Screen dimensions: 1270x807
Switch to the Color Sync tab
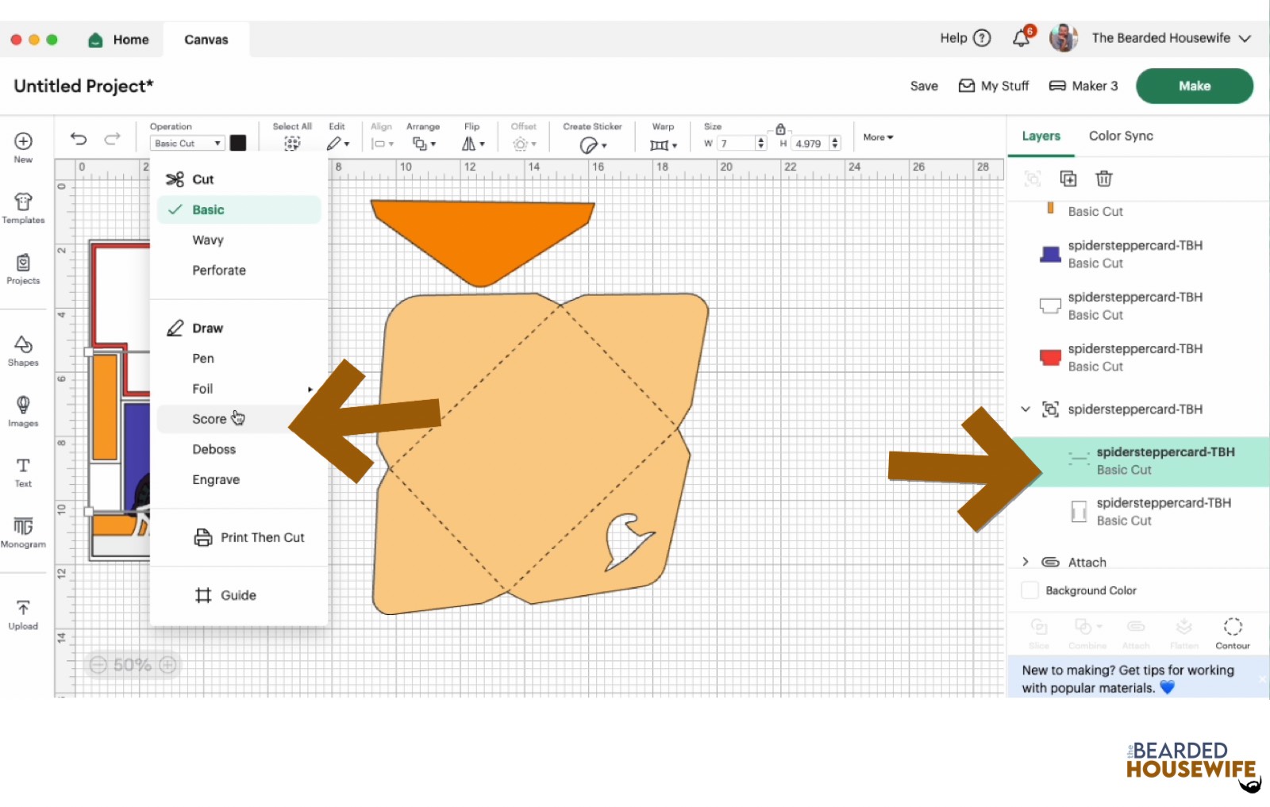point(1121,136)
